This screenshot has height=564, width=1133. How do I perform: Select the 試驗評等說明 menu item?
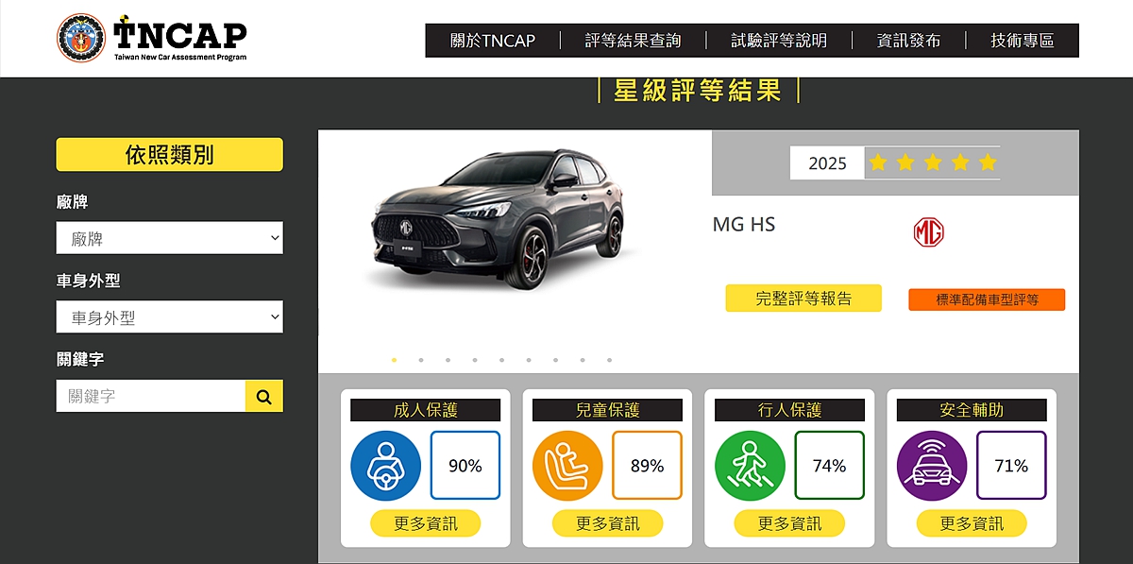tap(779, 41)
